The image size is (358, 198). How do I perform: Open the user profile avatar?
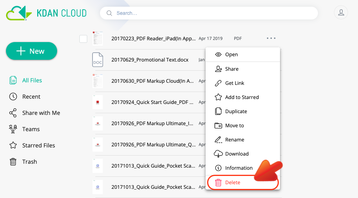tap(341, 12)
